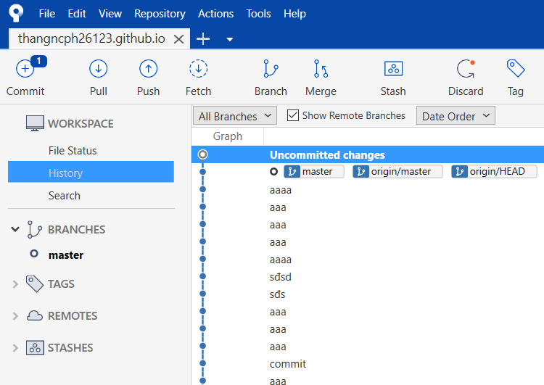Viewport: 544px width, 385px height.
Task: Click the Commit toolbar icon
Action: [25, 69]
